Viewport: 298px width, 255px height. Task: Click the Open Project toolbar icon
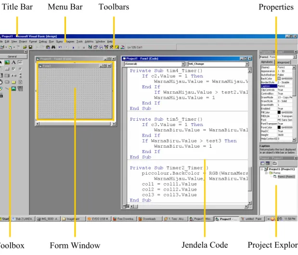(25, 47)
